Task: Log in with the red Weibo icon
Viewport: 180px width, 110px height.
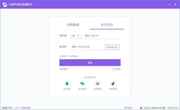Action: [97, 84]
